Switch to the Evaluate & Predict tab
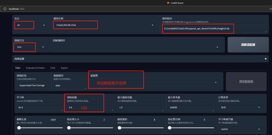Image resolution: width=272 pixels, height=135 pixels. [35, 68]
